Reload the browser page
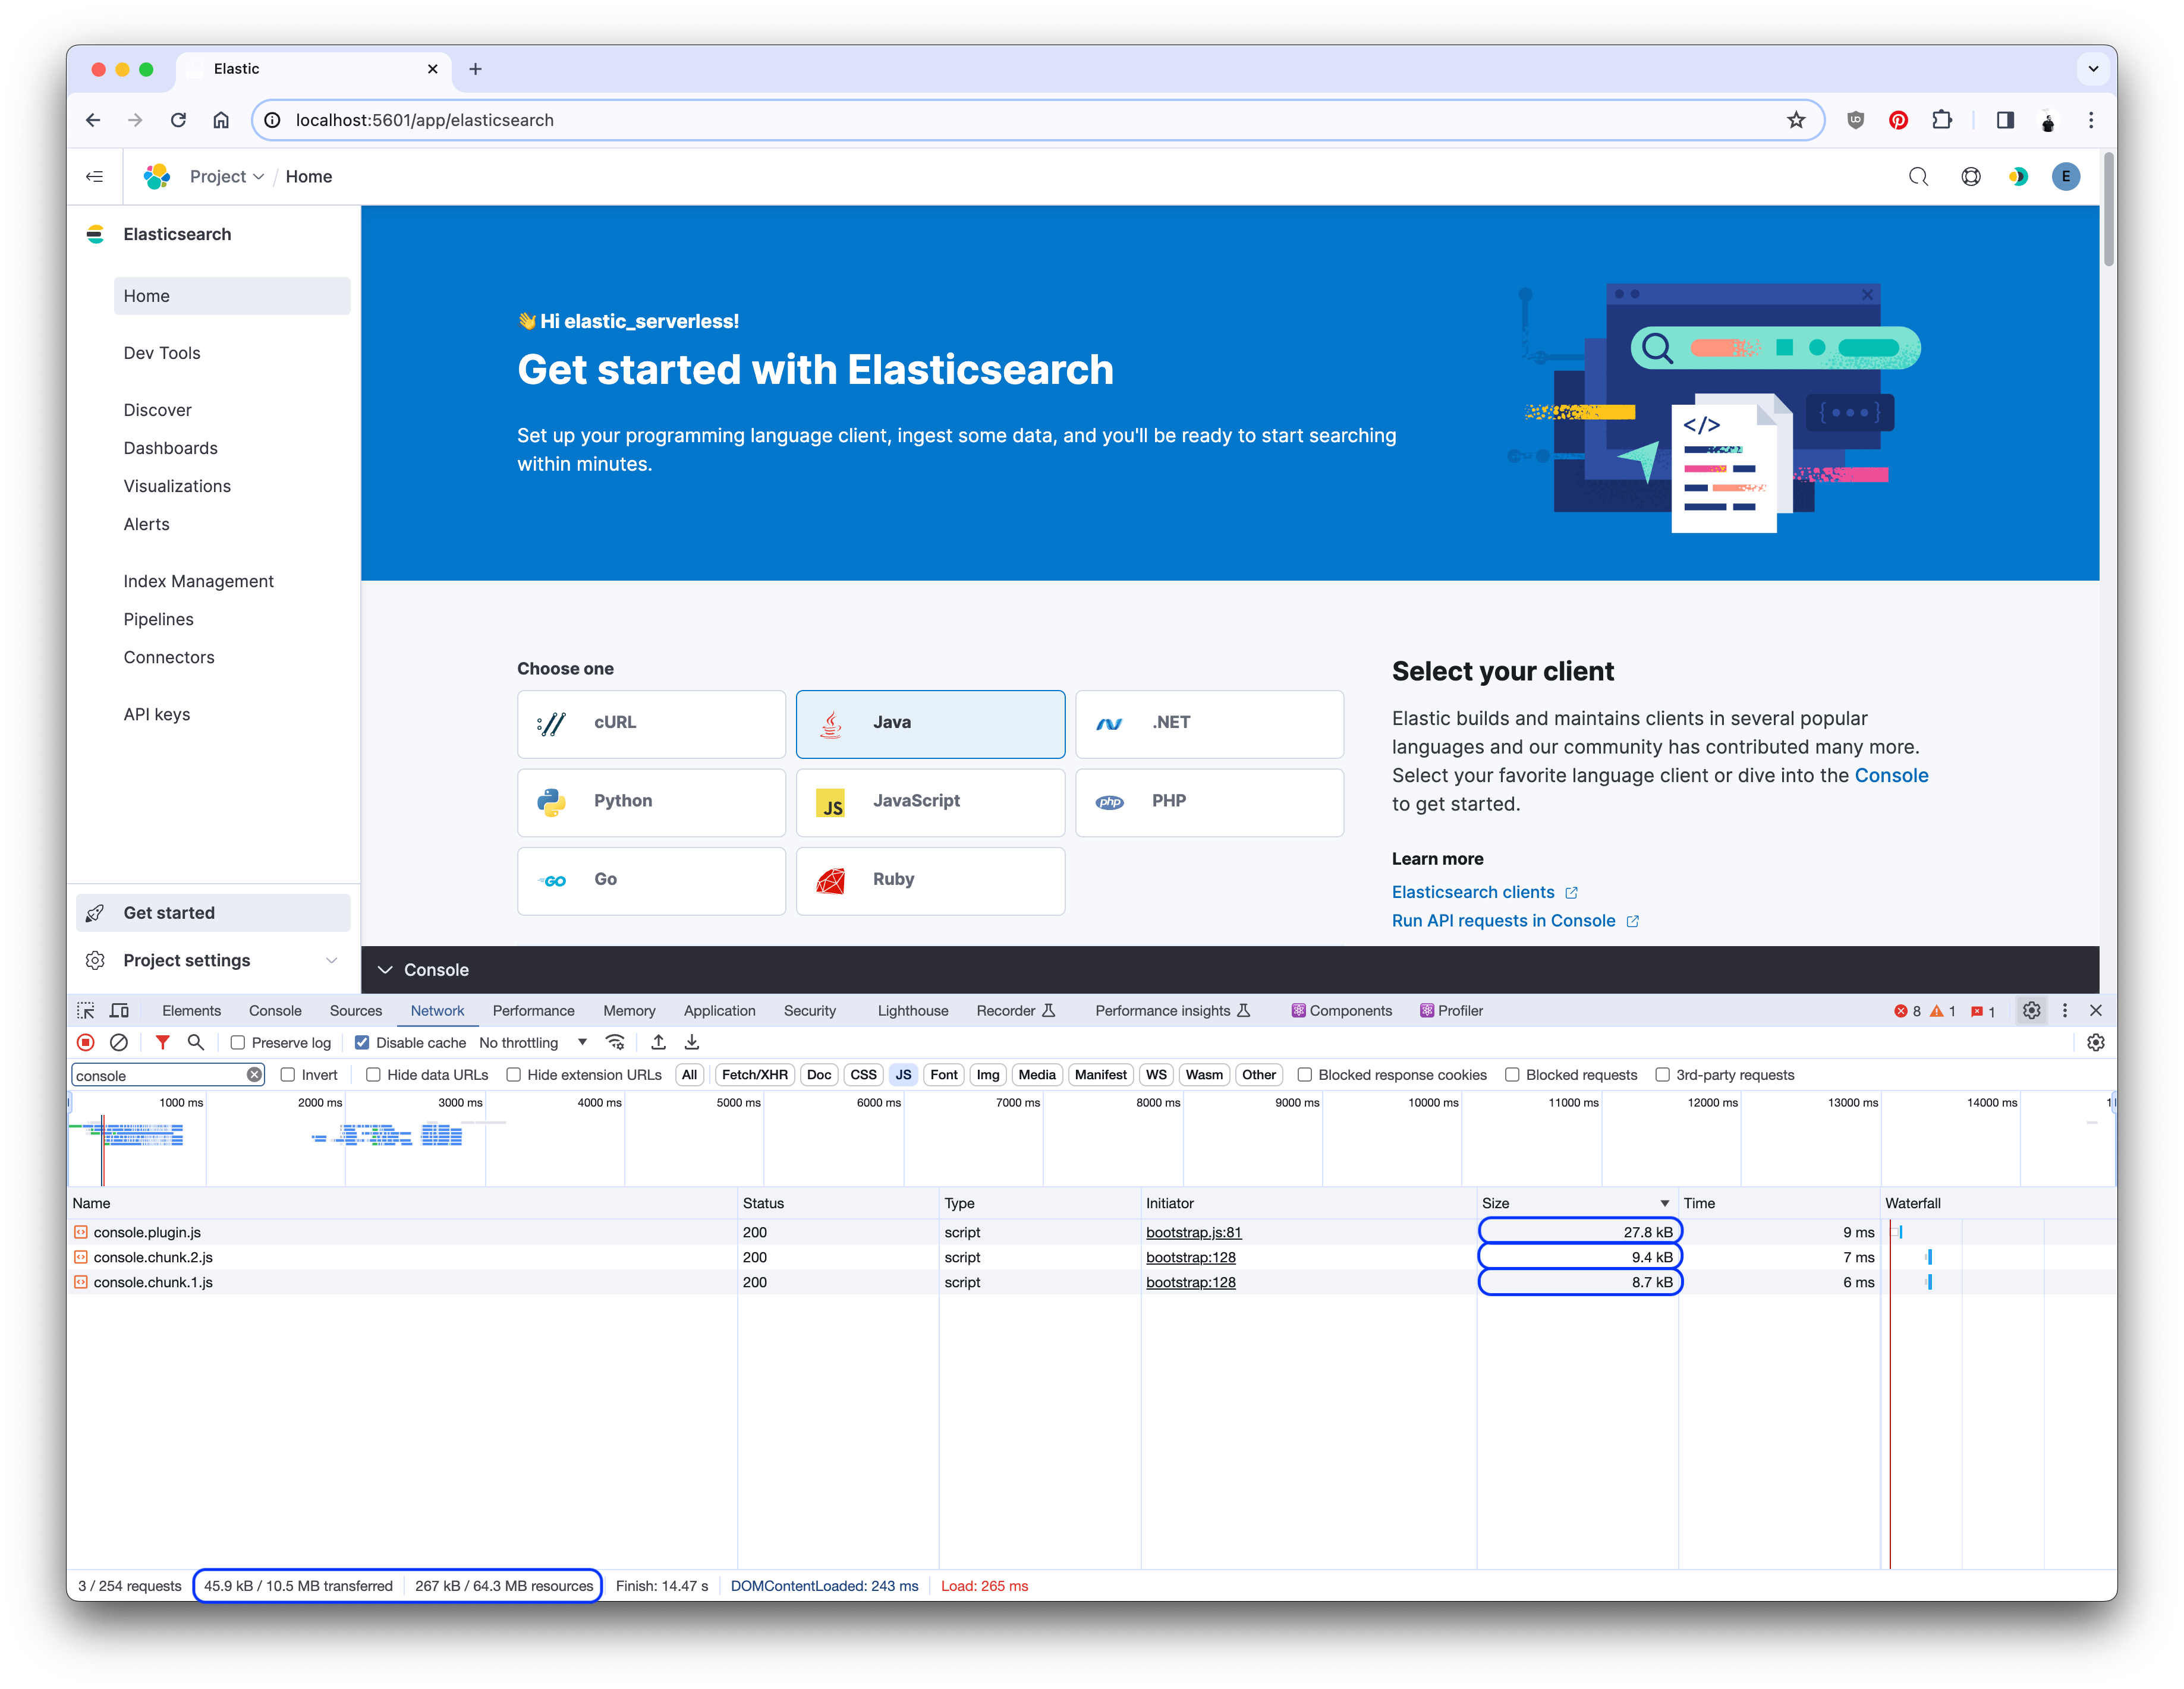This screenshot has width=2184, height=1689. pos(178,120)
